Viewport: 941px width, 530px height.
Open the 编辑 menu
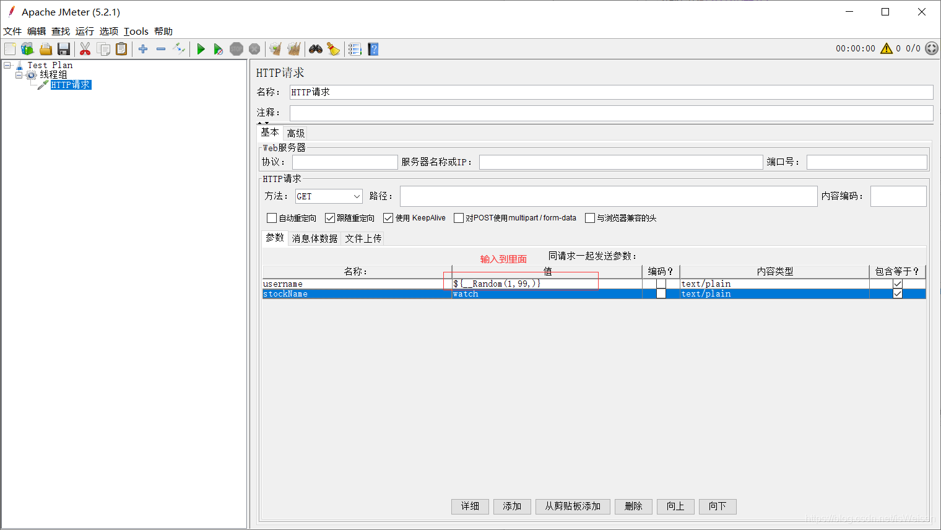click(x=37, y=32)
